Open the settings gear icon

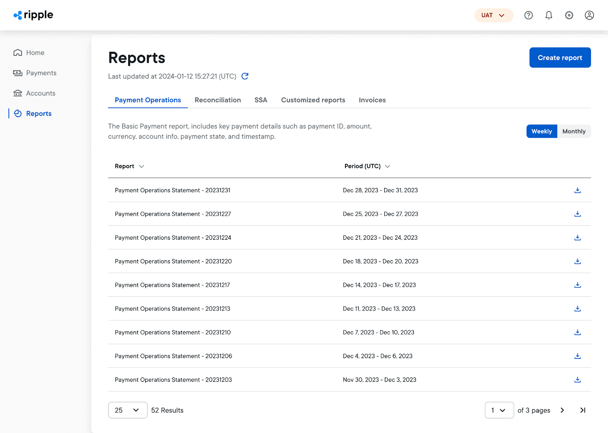point(569,15)
